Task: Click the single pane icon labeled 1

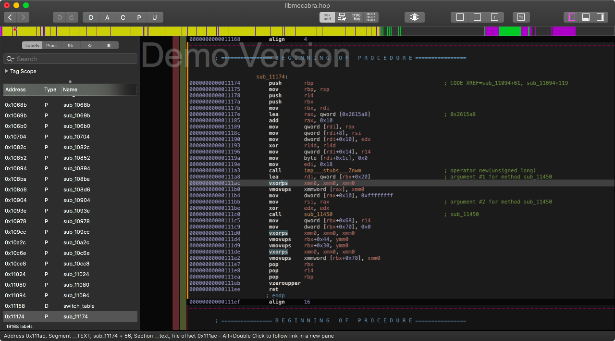Action: (x=494, y=17)
